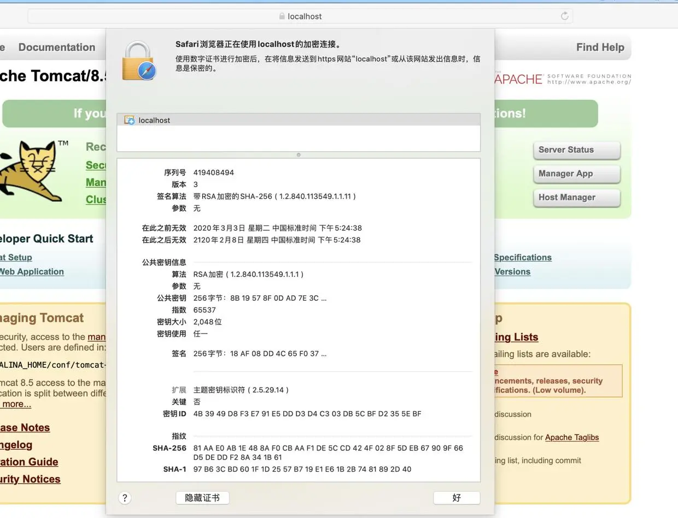
Task: Open the Release Notes link
Action: [x=25, y=427]
